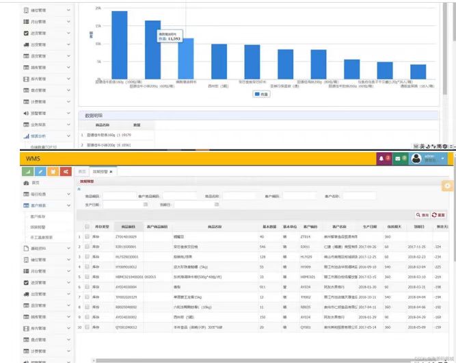Open the production date calendar picker icon
The width and height of the screenshot is (456, 363).
pyautogui.click(x=145, y=204)
